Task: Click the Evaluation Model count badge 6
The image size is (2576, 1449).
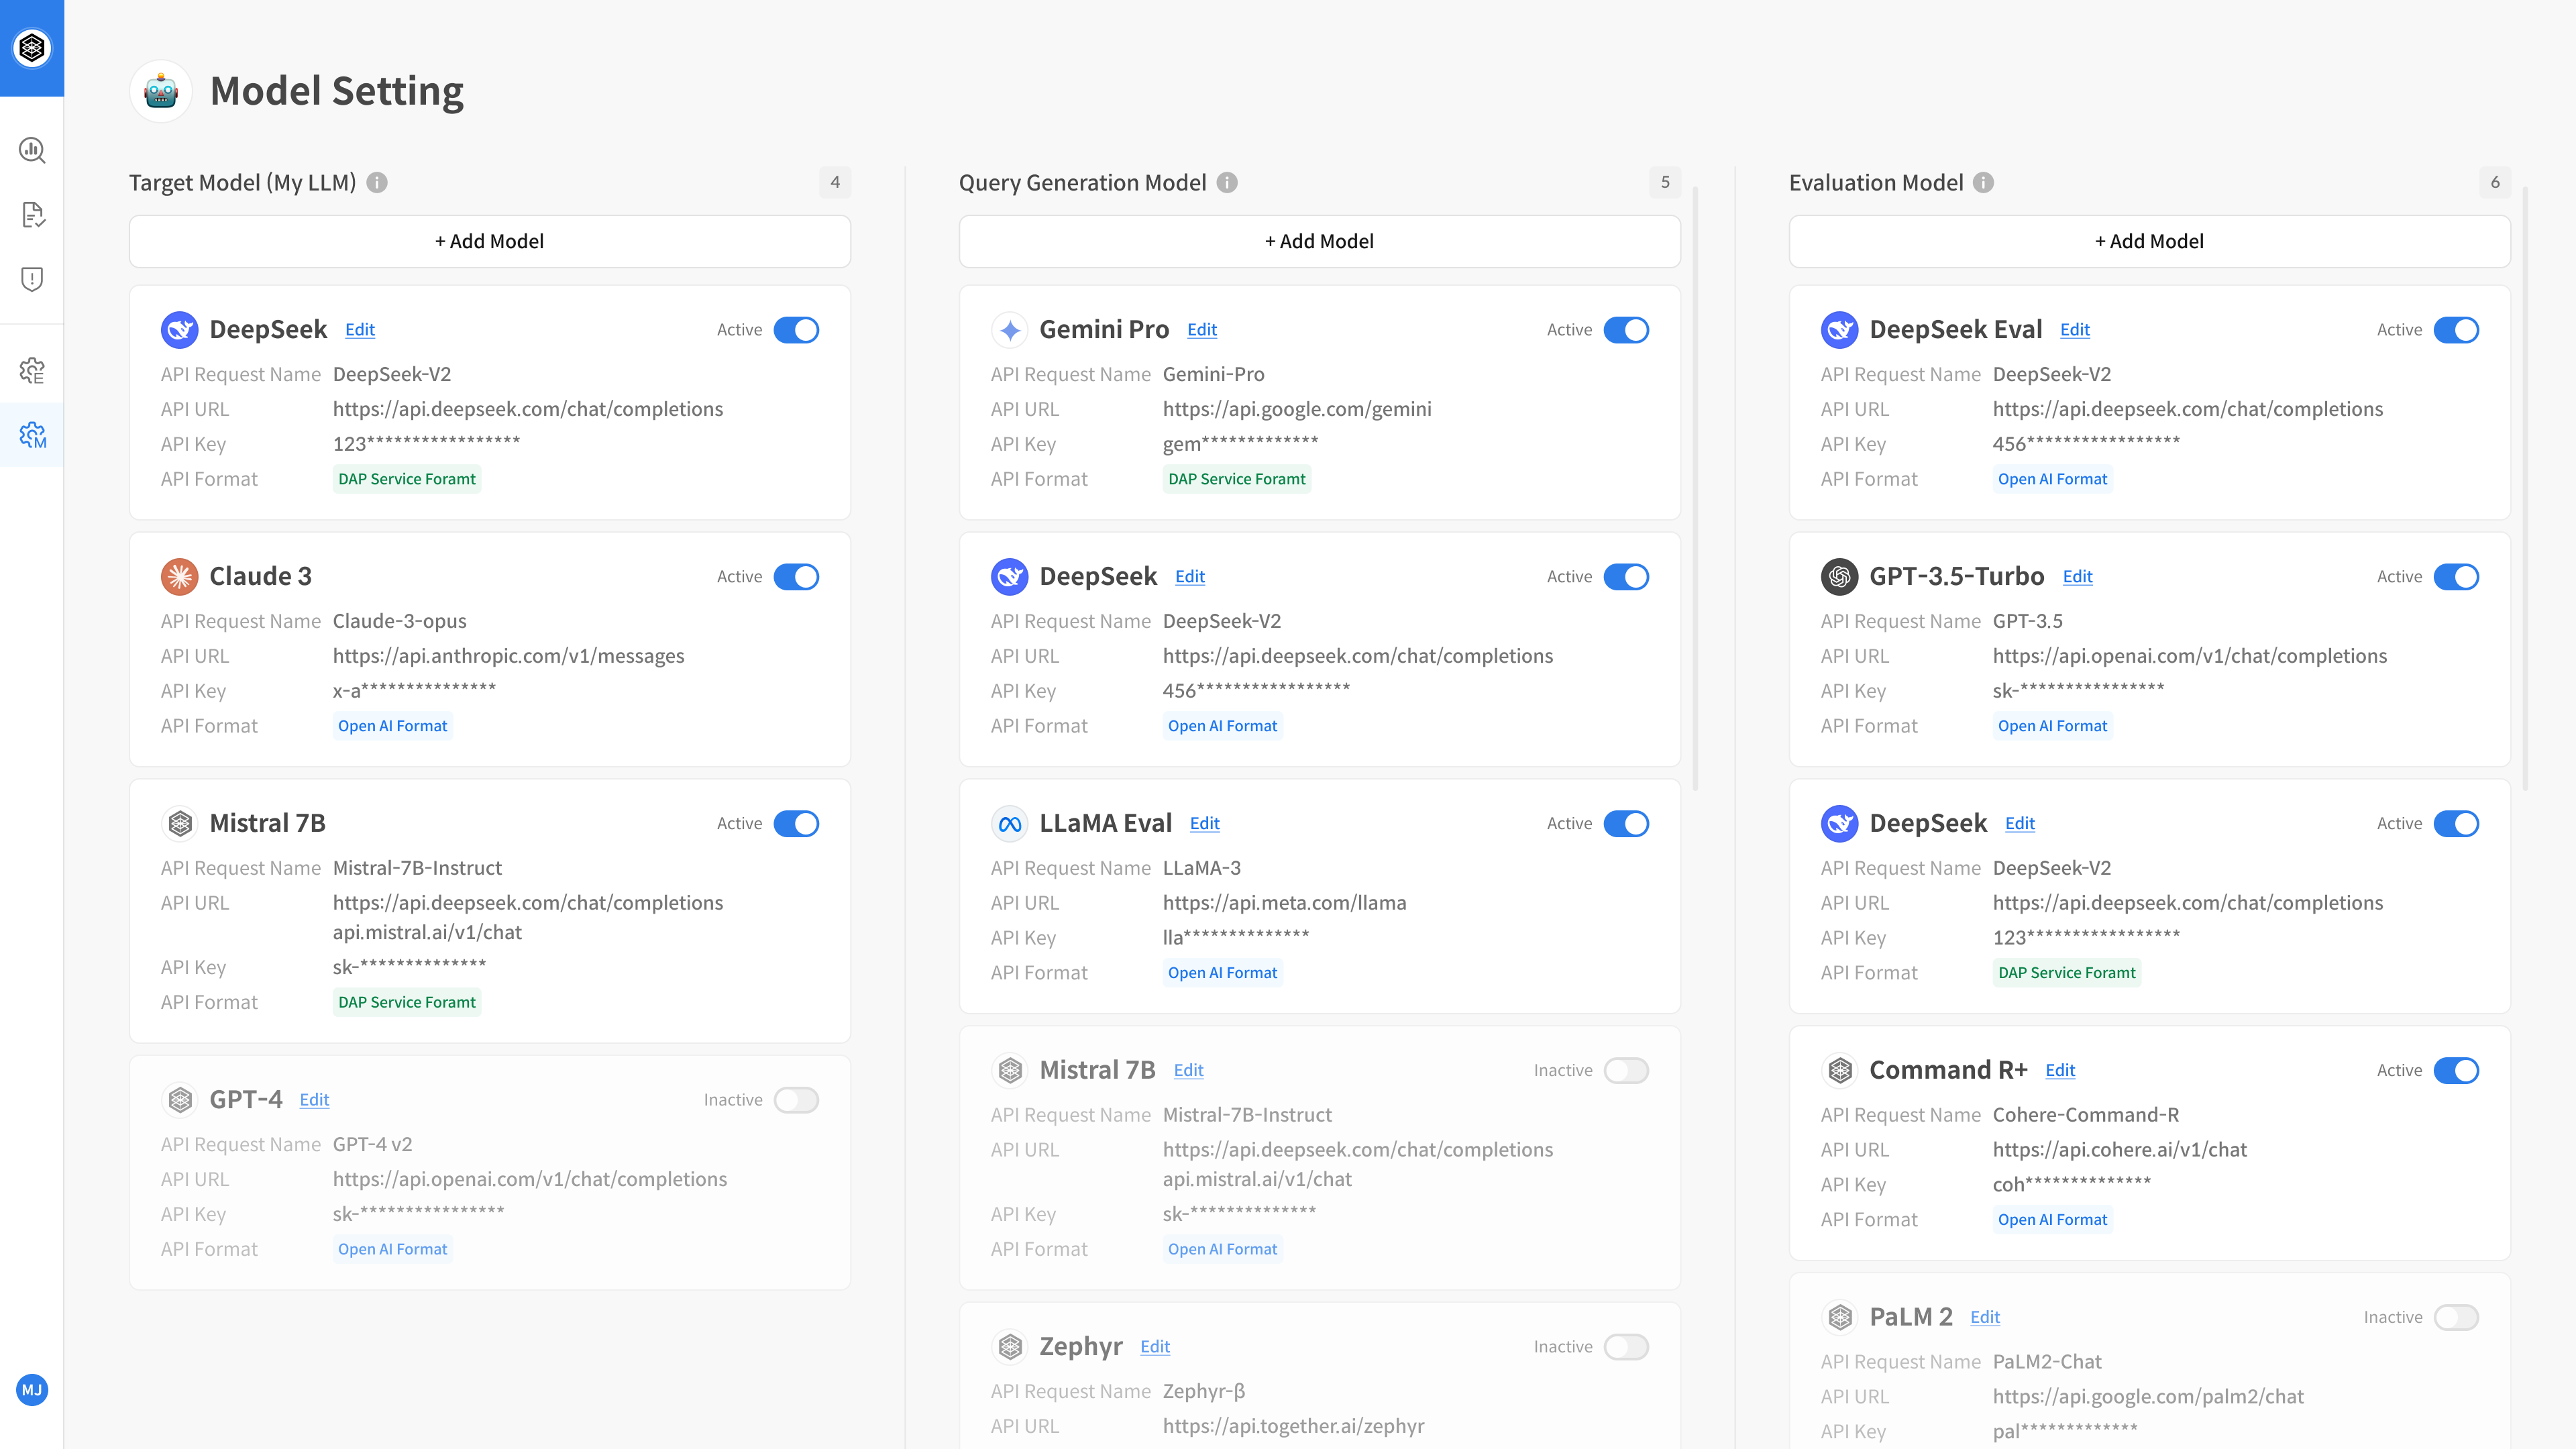Action: pos(2495,182)
